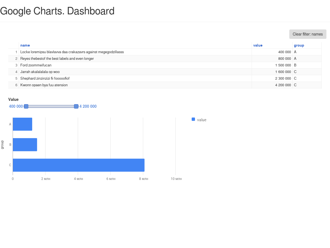Select the Ford zoommeifucan row
The width and height of the screenshot is (330, 248).
coord(36,65)
